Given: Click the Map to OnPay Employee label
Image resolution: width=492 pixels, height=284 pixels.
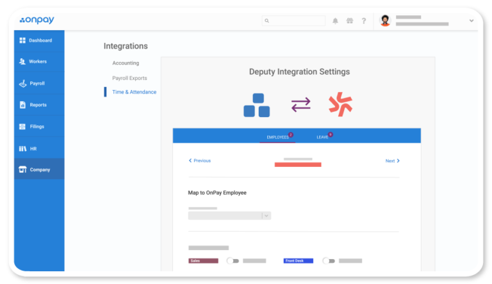Looking at the screenshot, I should tap(217, 193).
